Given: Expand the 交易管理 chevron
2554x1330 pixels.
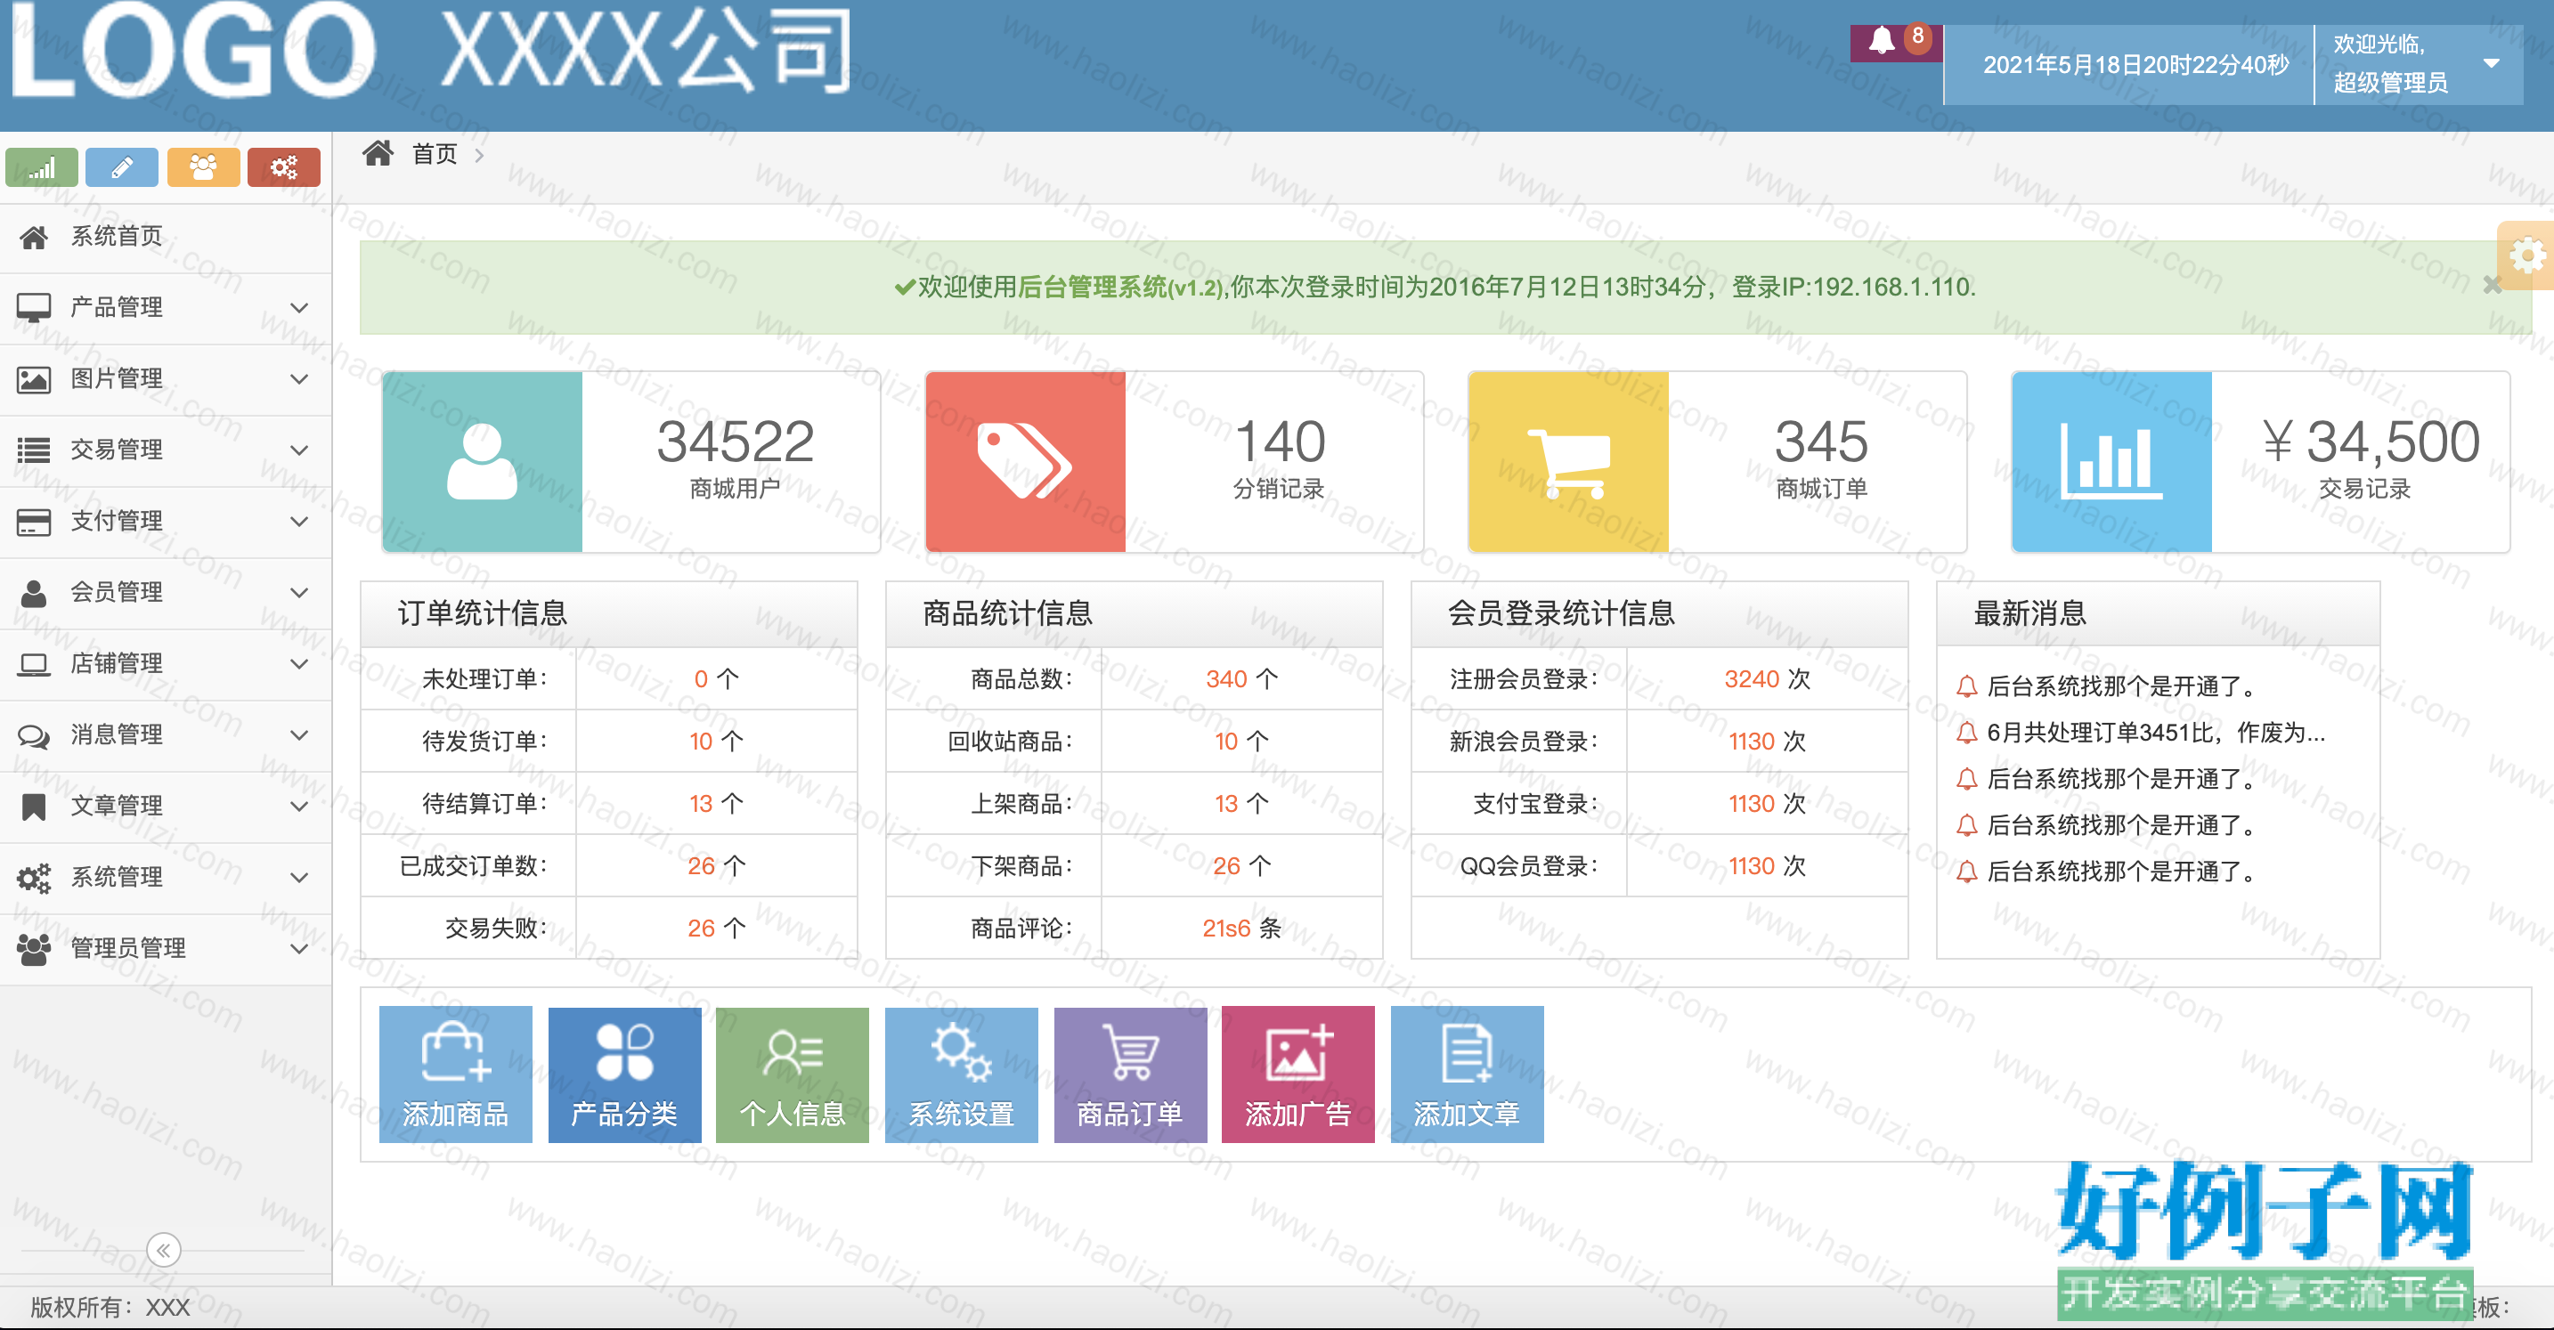Looking at the screenshot, I should [298, 451].
